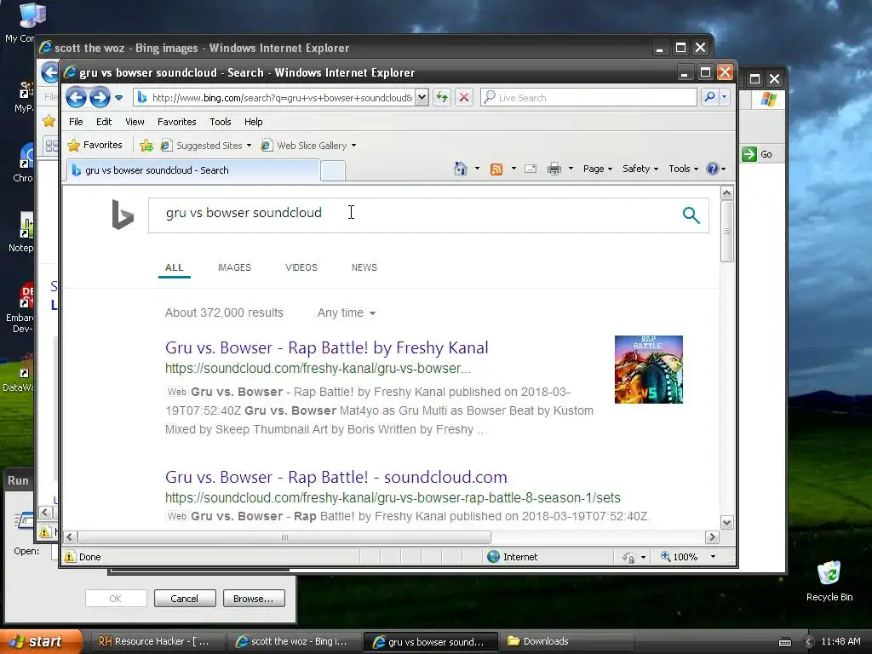Click the vertical scrollbar up arrow
The width and height of the screenshot is (872, 654).
pyautogui.click(x=727, y=193)
